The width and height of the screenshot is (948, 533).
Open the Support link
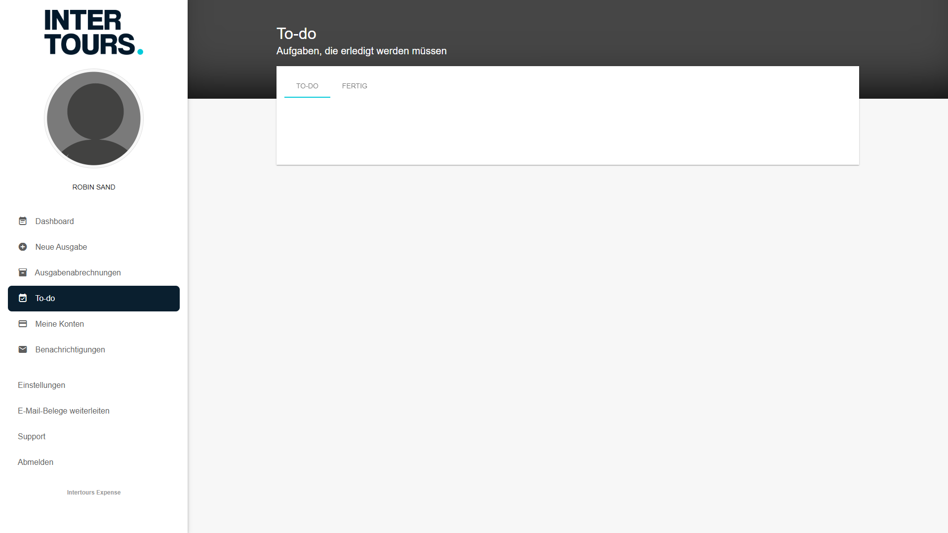(32, 436)
